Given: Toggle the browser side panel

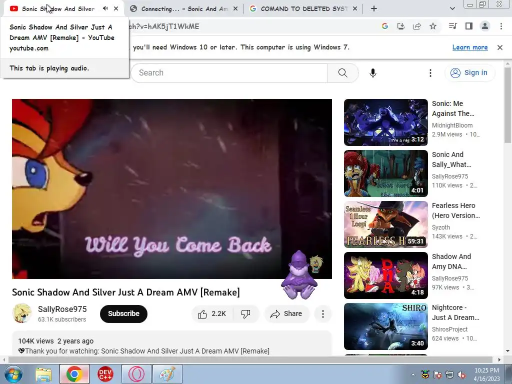Looking at the screenshot, I should tap(469, 26).
